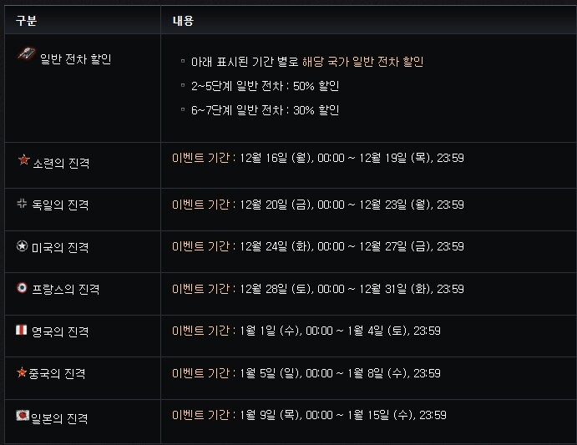The height and width of the screenshot is (445, 577).
Task: Select the 구분 column header
Action: (27, 21)
